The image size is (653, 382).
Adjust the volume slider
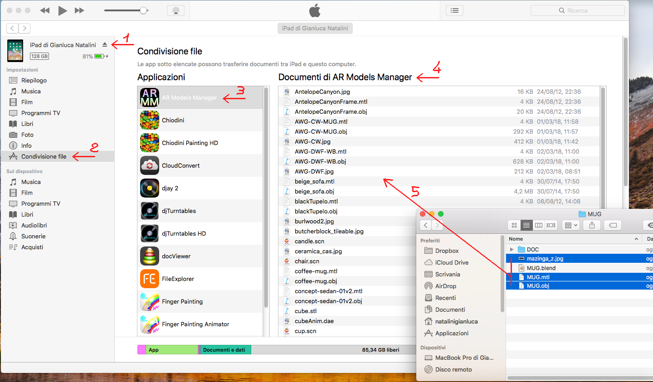coord(143,10)
